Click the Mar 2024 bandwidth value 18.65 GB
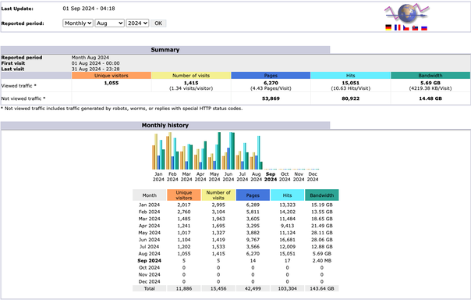The image size is (471, 300). [322, 219]
